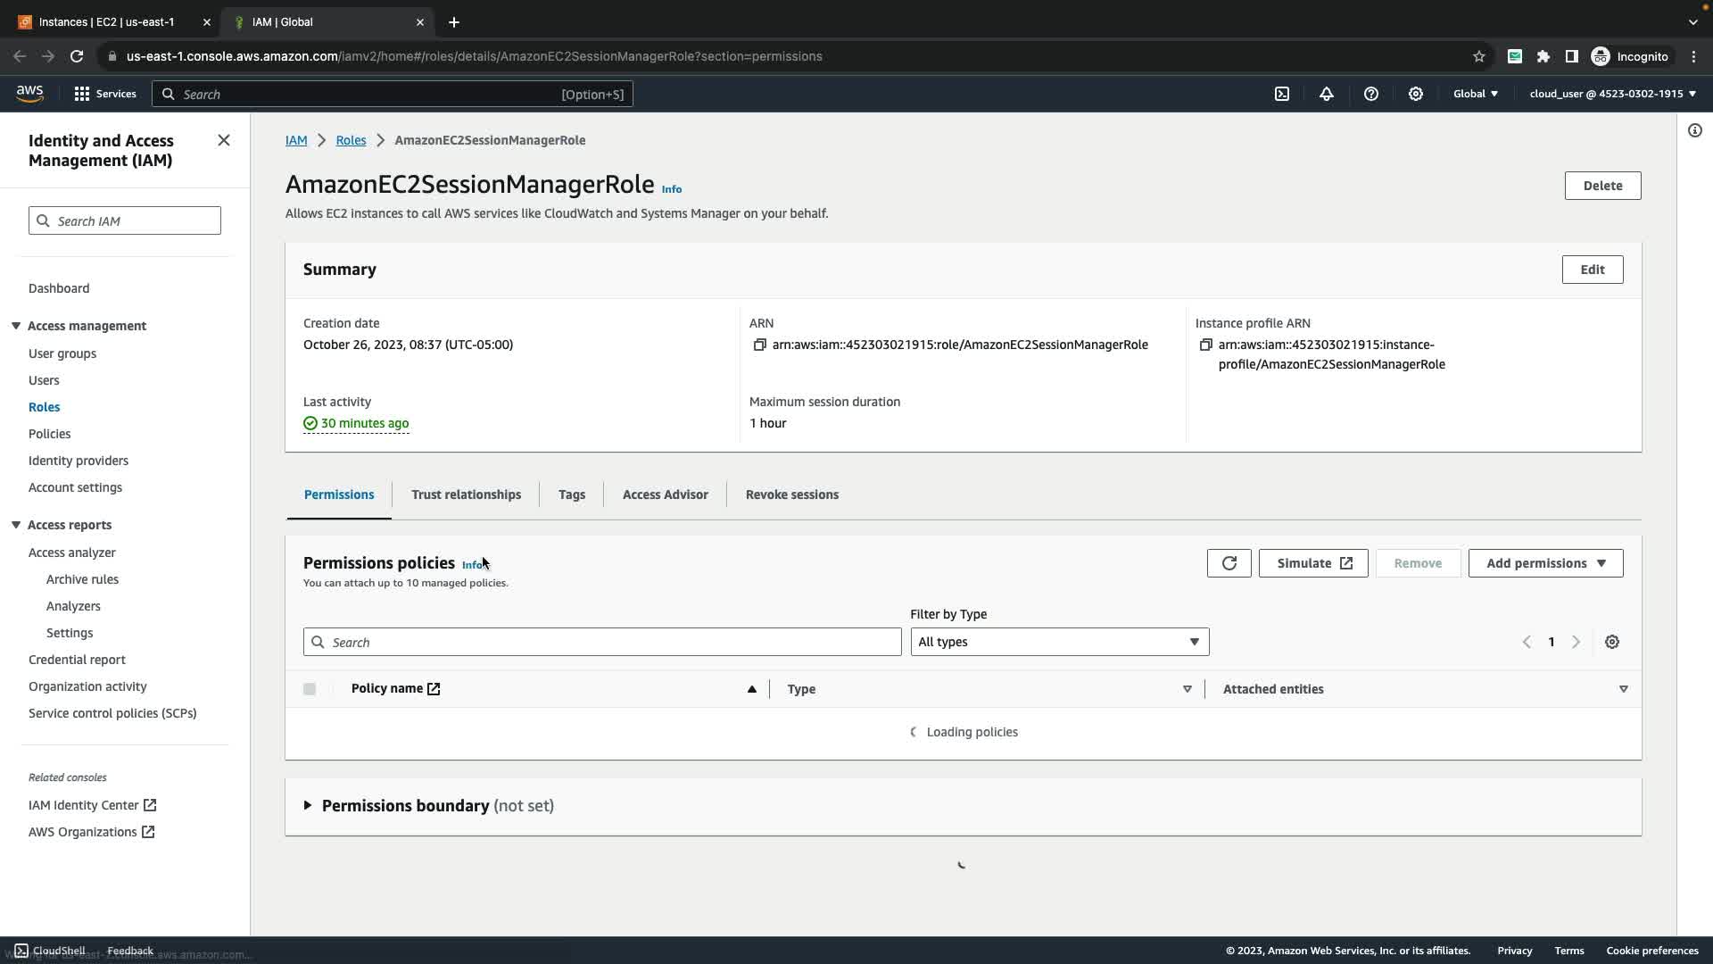Viewport: 1713px width, 964px height.
Task: Expand the Permissions boundary section
Action: pyautogui.click(x=308, y=805)
